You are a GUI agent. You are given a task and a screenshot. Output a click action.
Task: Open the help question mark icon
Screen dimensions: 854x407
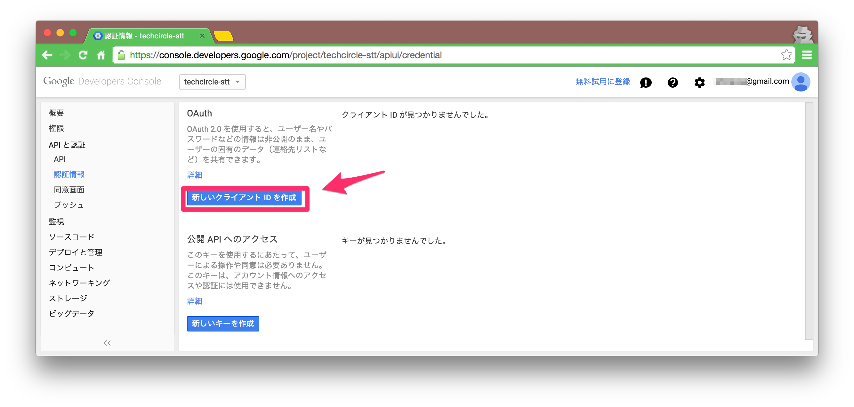(x=672, y=82)
